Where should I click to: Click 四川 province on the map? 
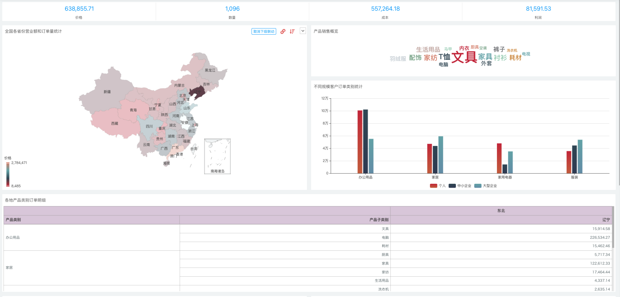pyautogui.click(x=149, y=126)
